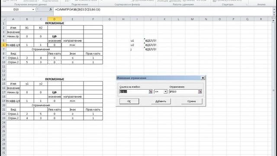277x156 pixels.
Task: Click the y1 variable name cell
Action: tap(27, 84)
